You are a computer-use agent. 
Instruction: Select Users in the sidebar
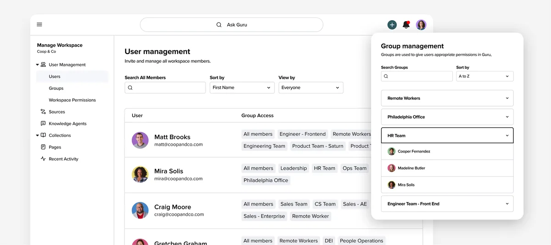coord(73,76)
